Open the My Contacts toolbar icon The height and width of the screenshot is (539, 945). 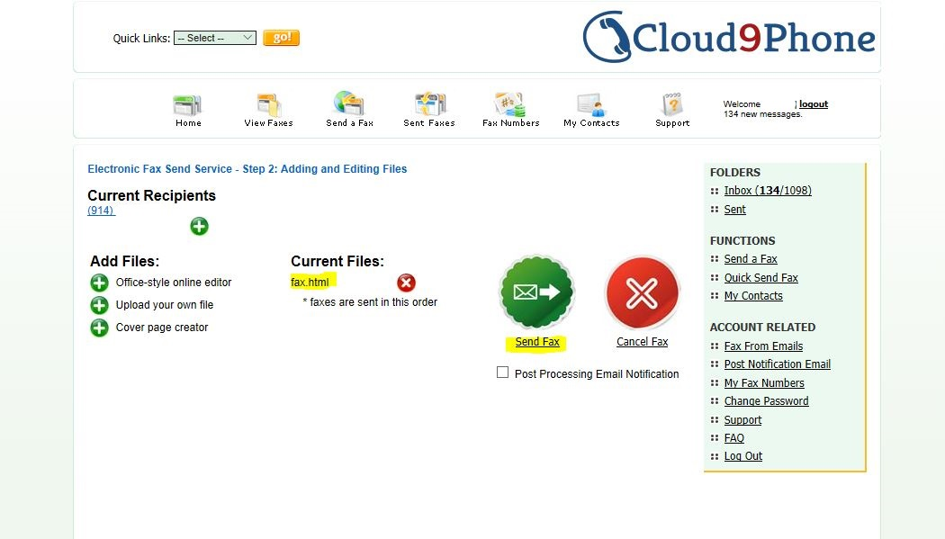pos(590,104)
